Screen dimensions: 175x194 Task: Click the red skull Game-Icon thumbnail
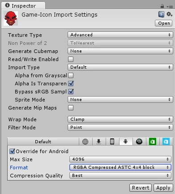[11, 18]
